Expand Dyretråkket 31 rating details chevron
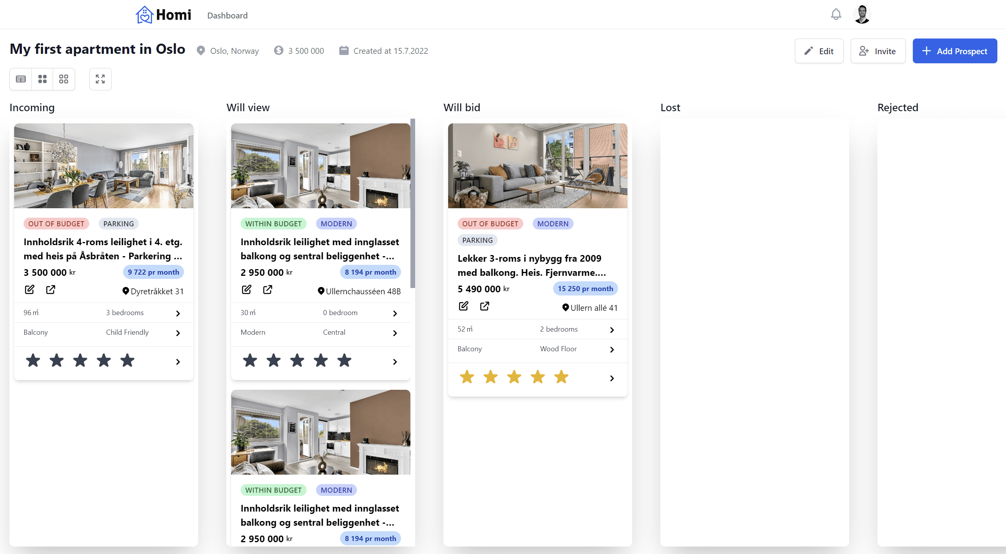1006x554 pixels. tap(178, 362)
